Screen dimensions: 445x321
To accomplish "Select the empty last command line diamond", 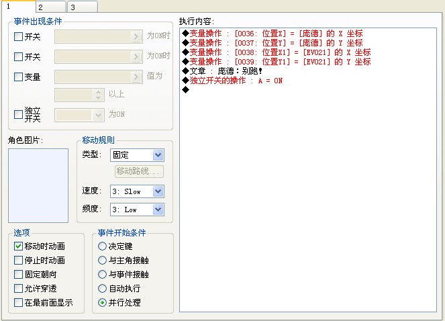I will [x=186, y=90].
